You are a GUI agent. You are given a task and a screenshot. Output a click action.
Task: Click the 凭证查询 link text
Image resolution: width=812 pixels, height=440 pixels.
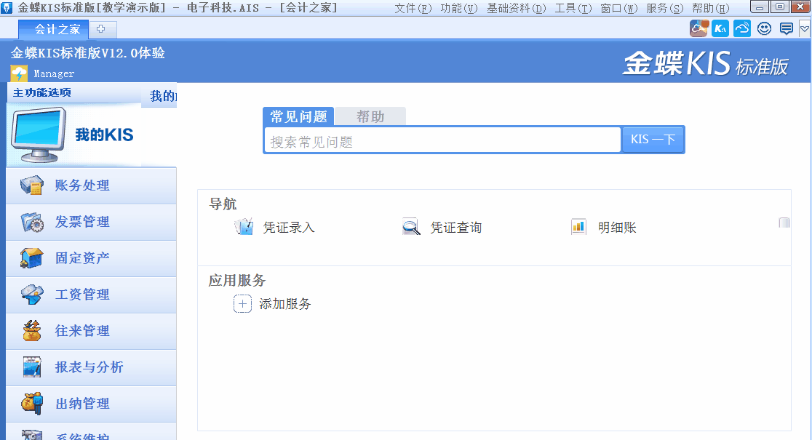455,227
